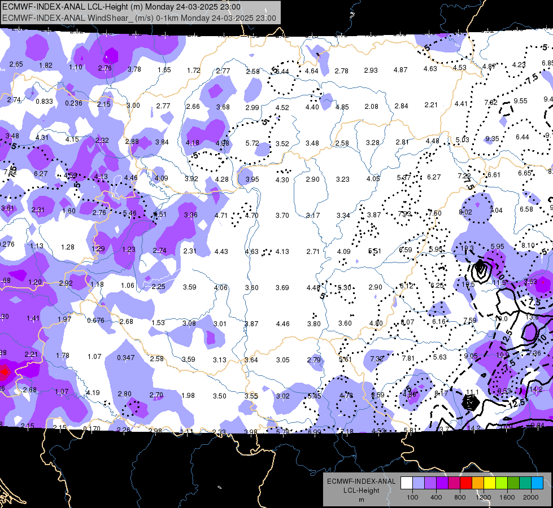Click the wind shear value '6.59'
553x508 pixels.
click(405, 250)
